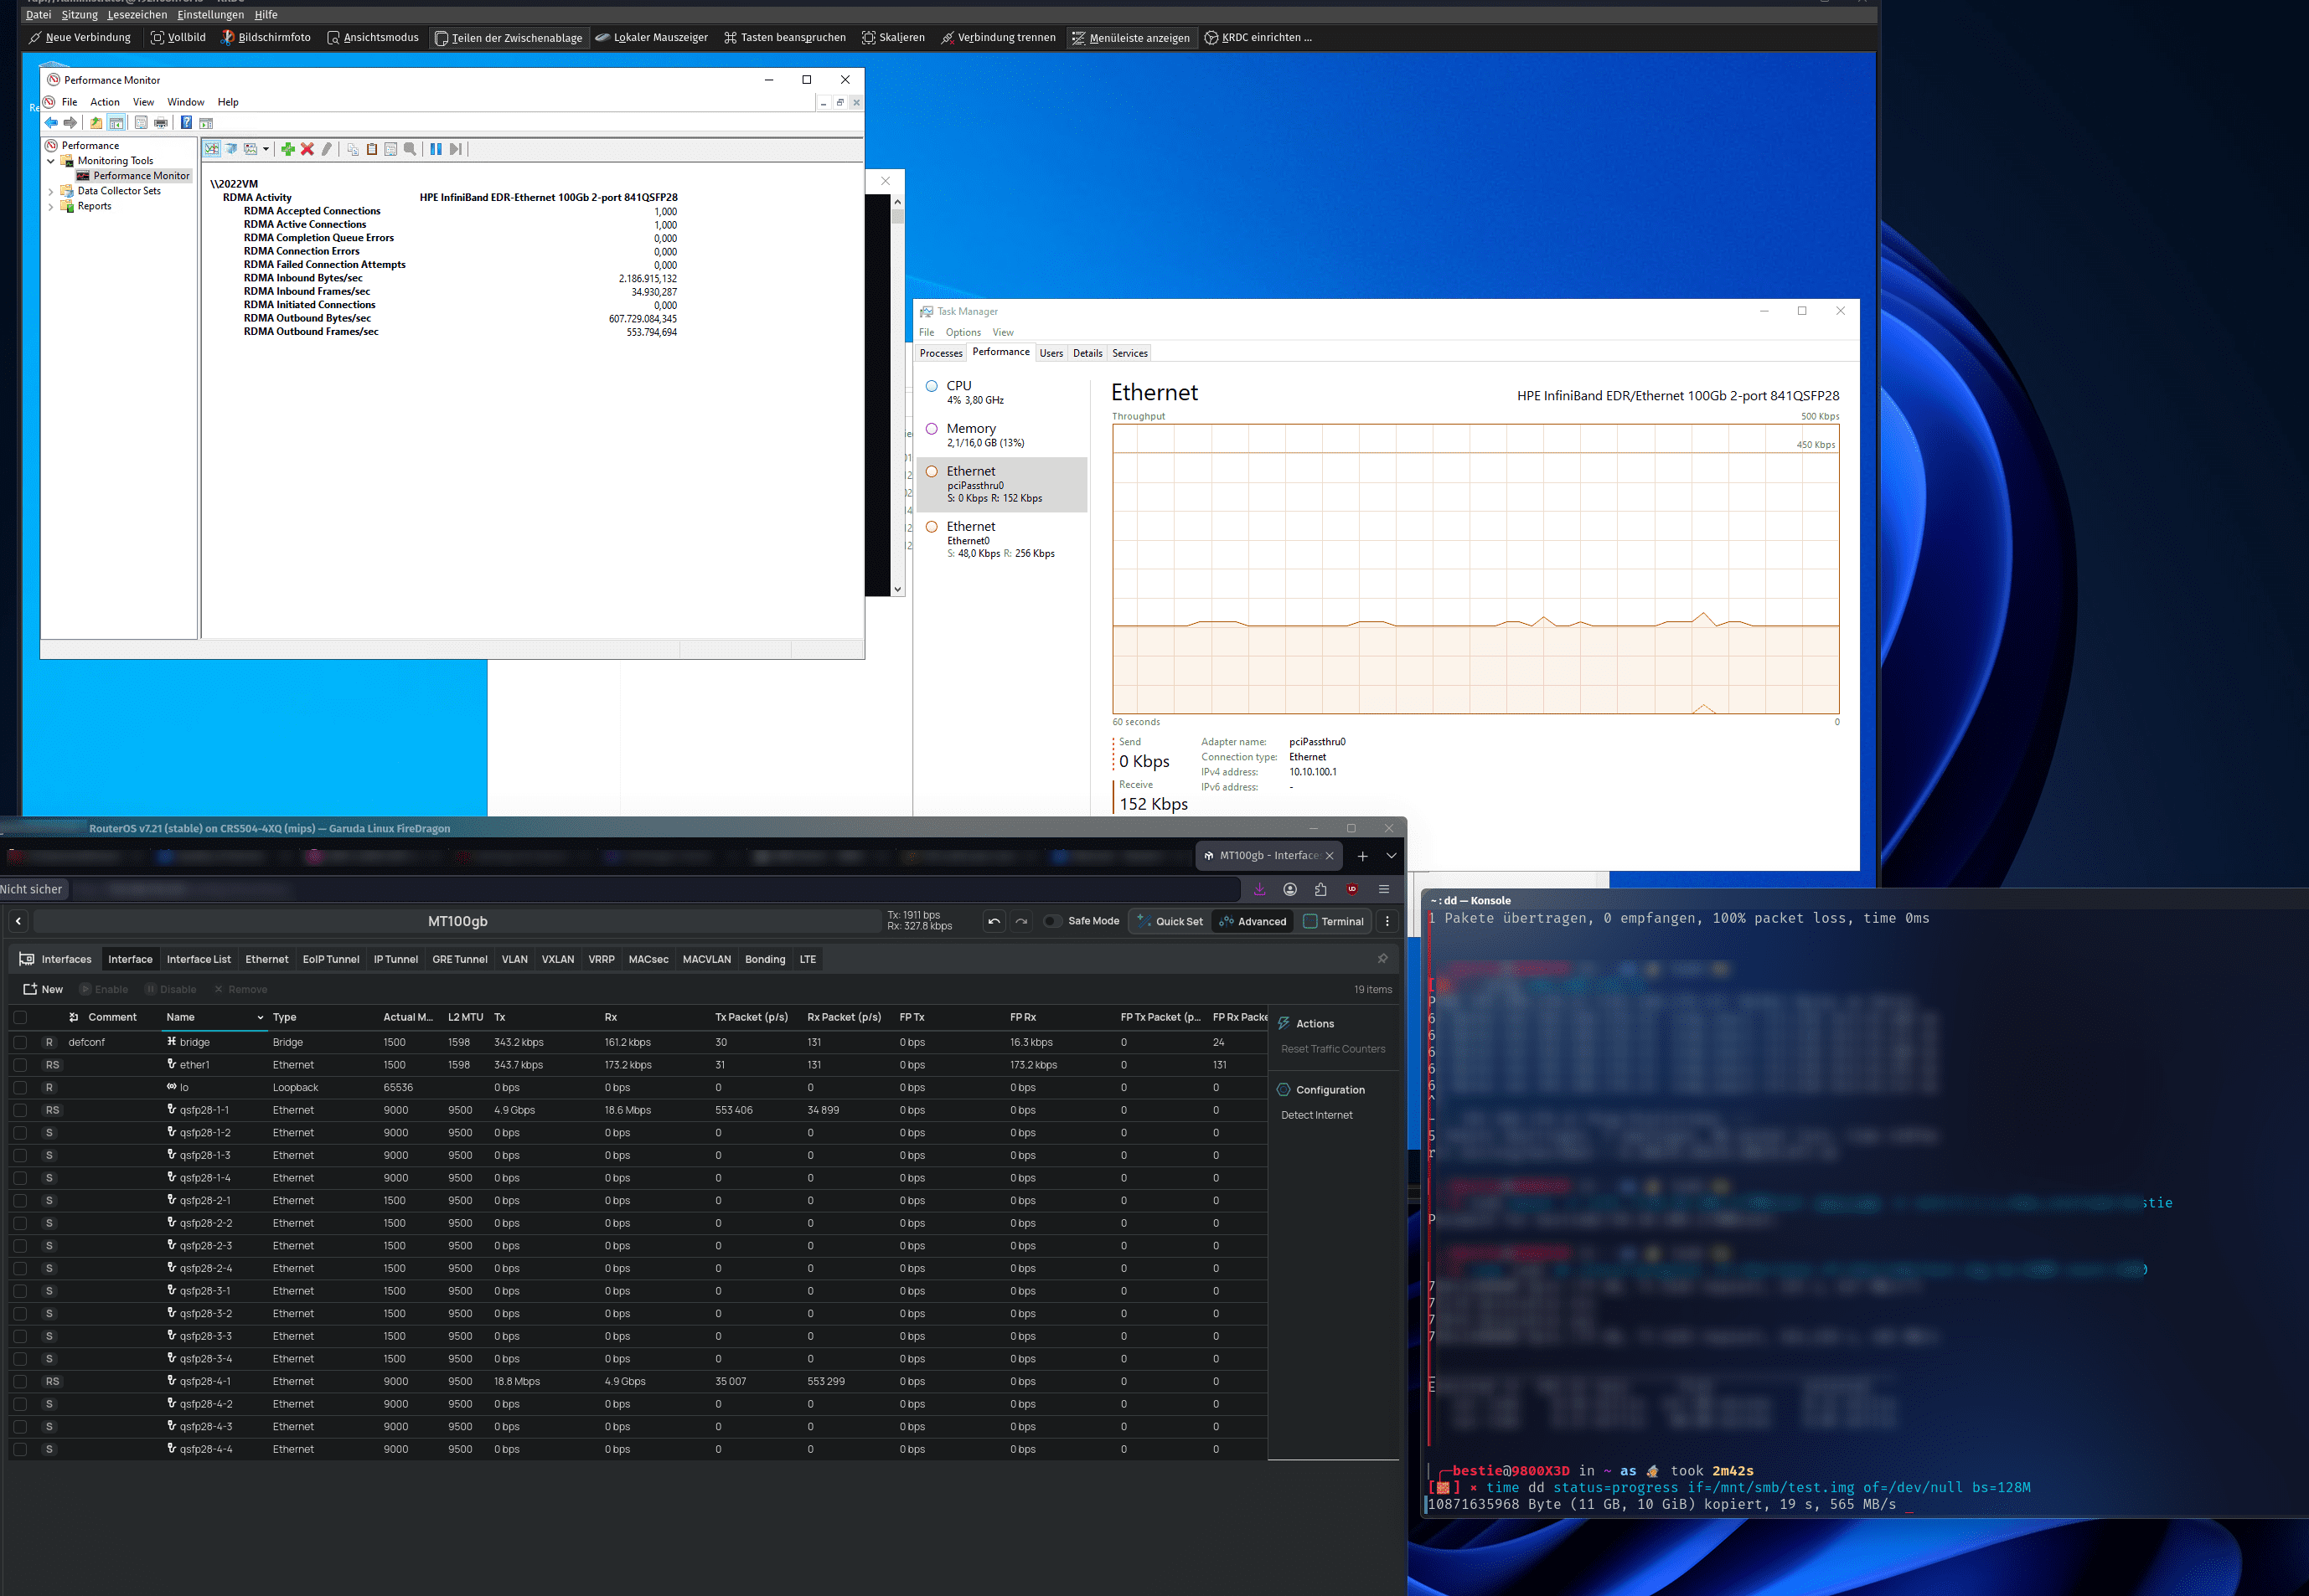2309x1596 pixels.
Task: Expand the Reports tree node
Action: tap(51, 207)
